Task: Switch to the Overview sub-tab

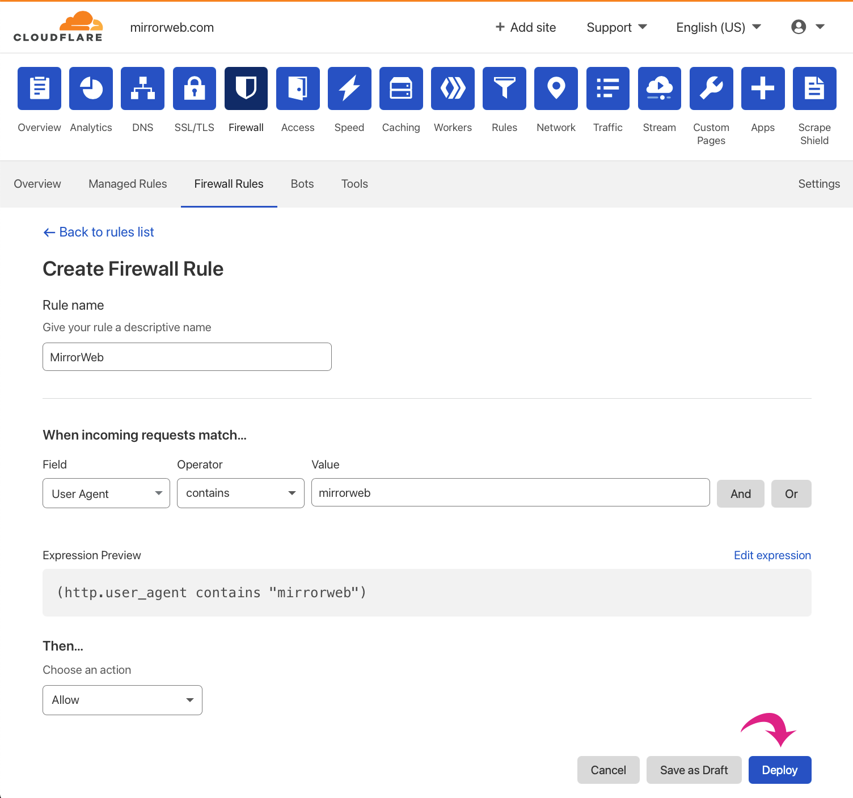Action: [x=37, y=184]
